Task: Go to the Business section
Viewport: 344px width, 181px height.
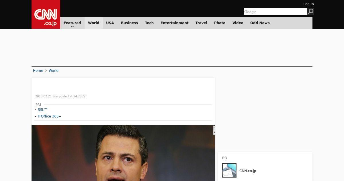Action: point(129,23)
